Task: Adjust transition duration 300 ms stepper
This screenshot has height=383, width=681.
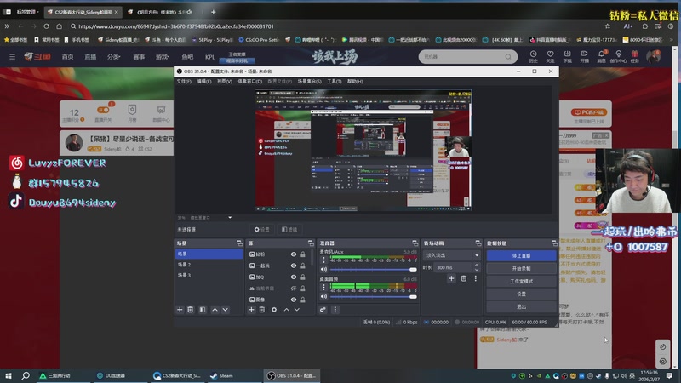Action: tap(477, 267)
